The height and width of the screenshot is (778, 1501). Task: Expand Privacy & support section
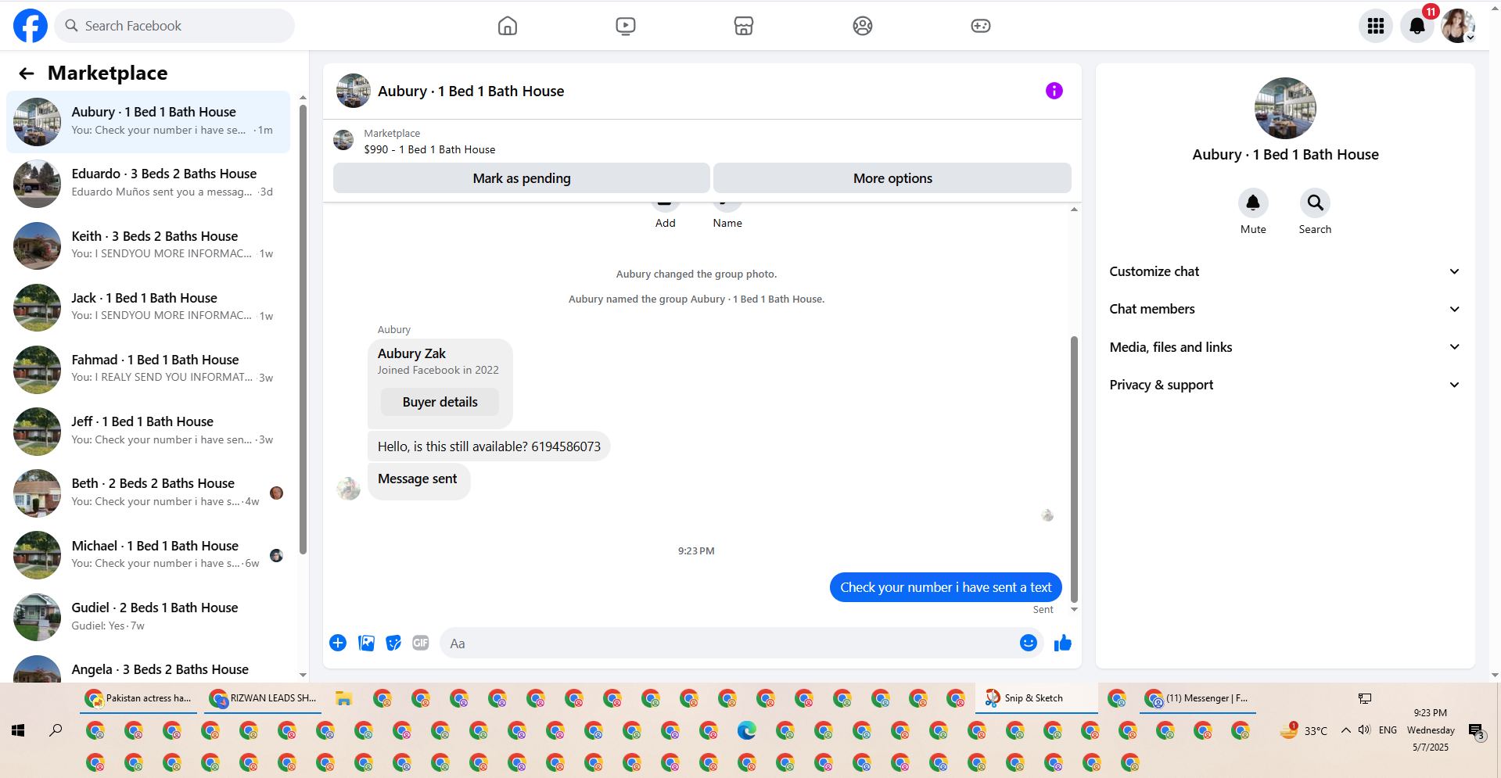coord(1284,385)
